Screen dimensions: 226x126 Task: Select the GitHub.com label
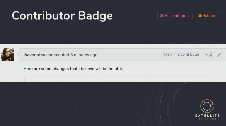pos(207,16)
